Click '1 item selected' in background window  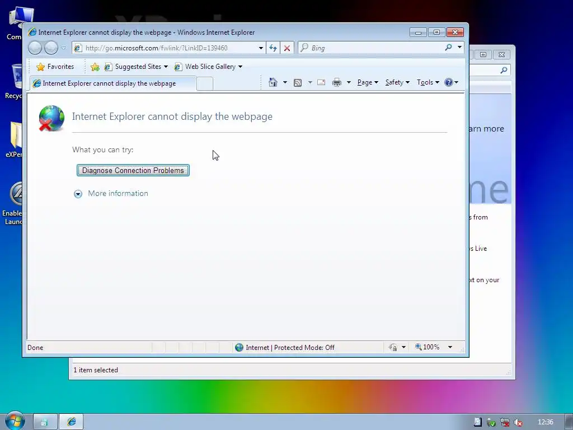pos(96,370)
